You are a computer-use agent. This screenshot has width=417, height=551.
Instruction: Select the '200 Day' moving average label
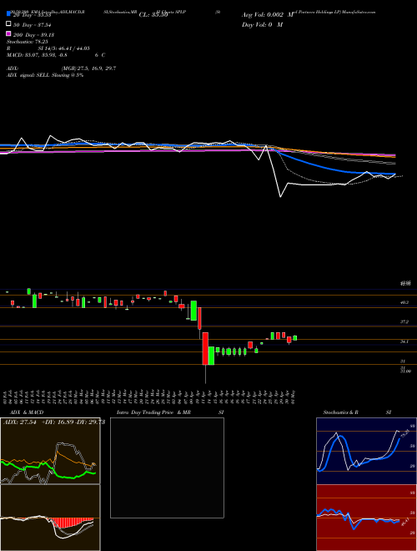pyautogui.click(x=33, y=35)
